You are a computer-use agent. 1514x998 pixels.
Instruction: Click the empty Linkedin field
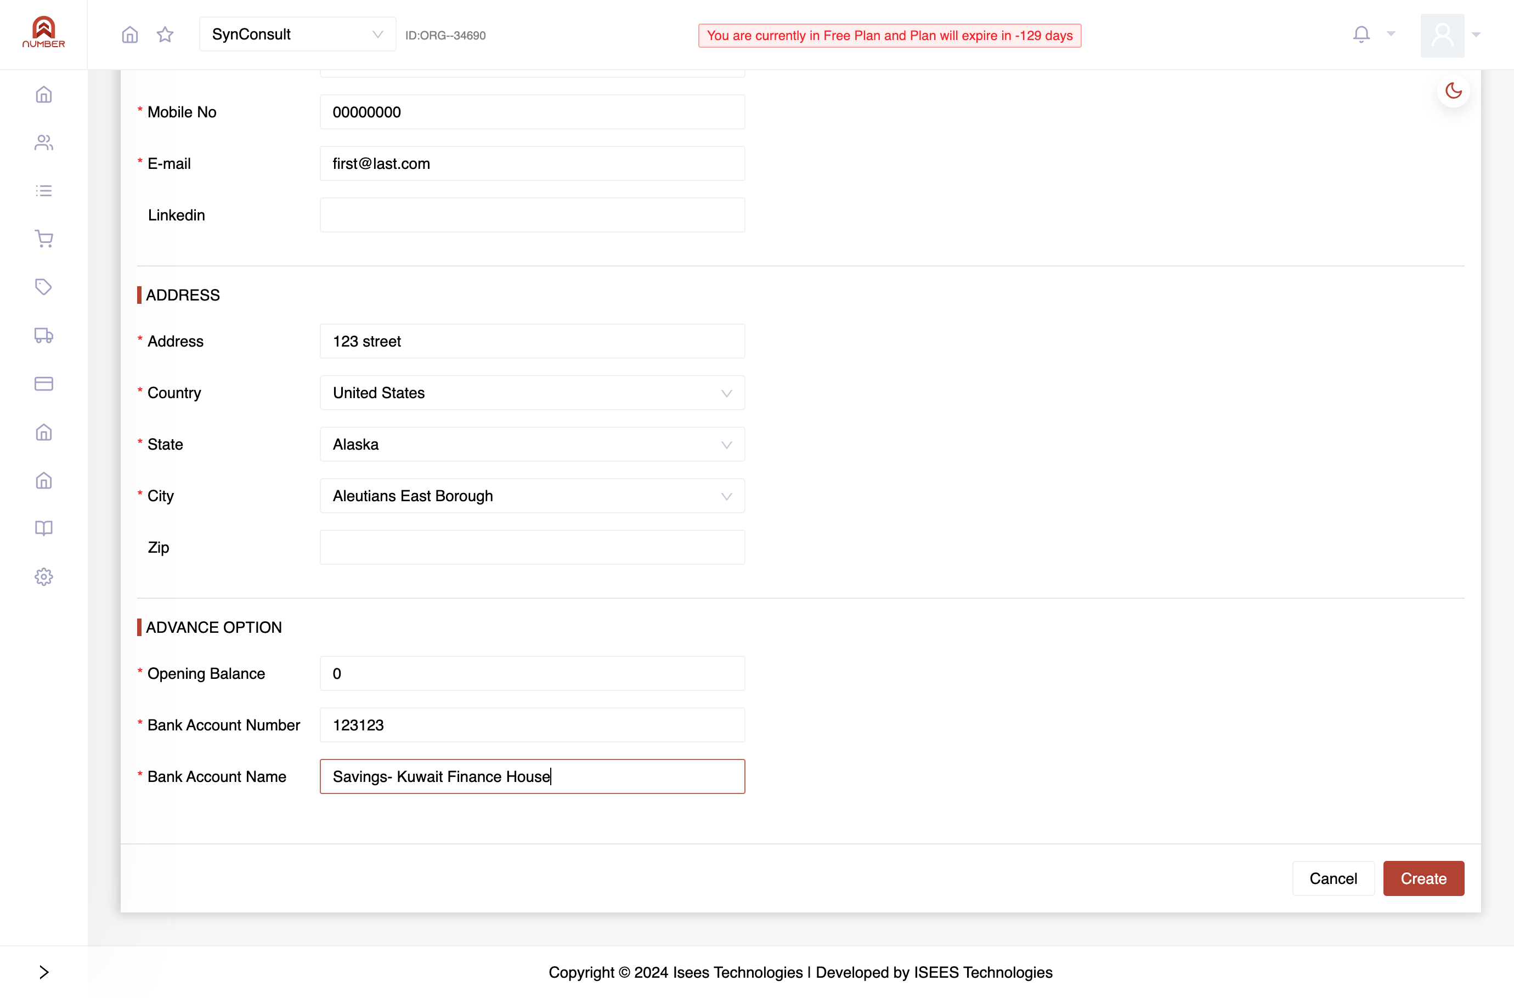pos(532,215)
